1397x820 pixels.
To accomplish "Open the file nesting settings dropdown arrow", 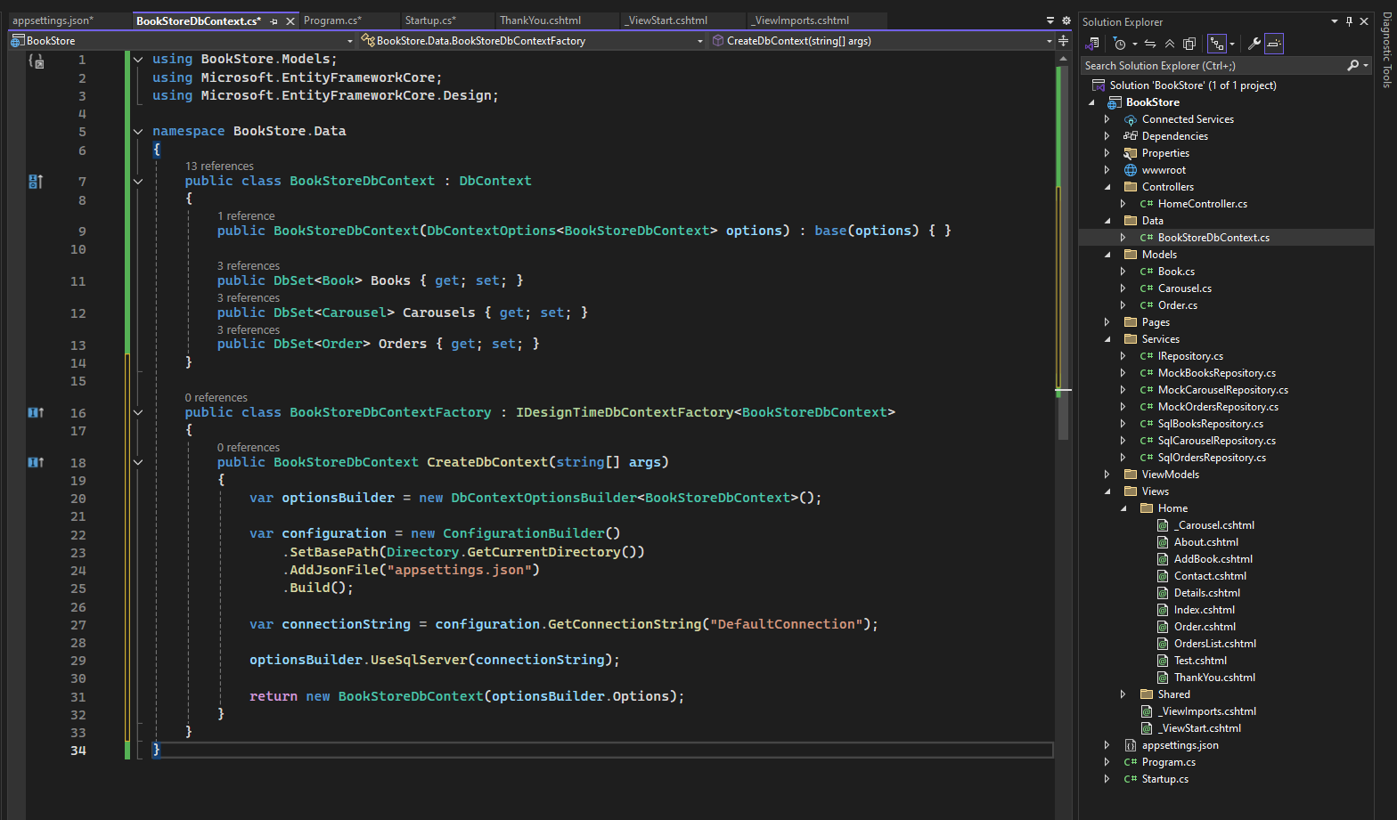I will coord(1232,44).
